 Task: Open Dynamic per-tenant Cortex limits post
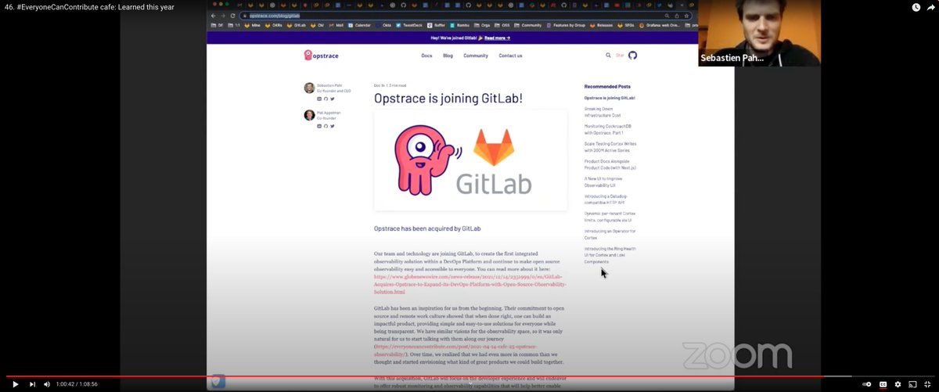click(x=610, y=215)
